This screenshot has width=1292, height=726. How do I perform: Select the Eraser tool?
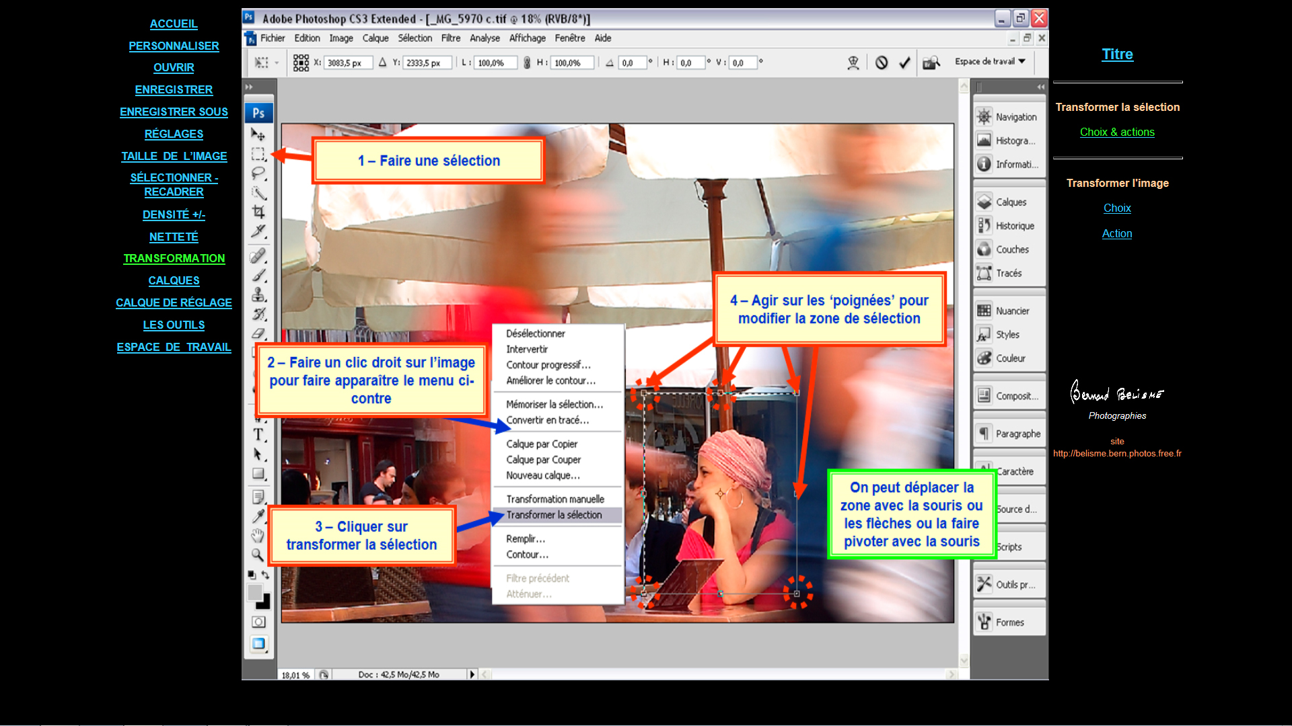(258, 333)
